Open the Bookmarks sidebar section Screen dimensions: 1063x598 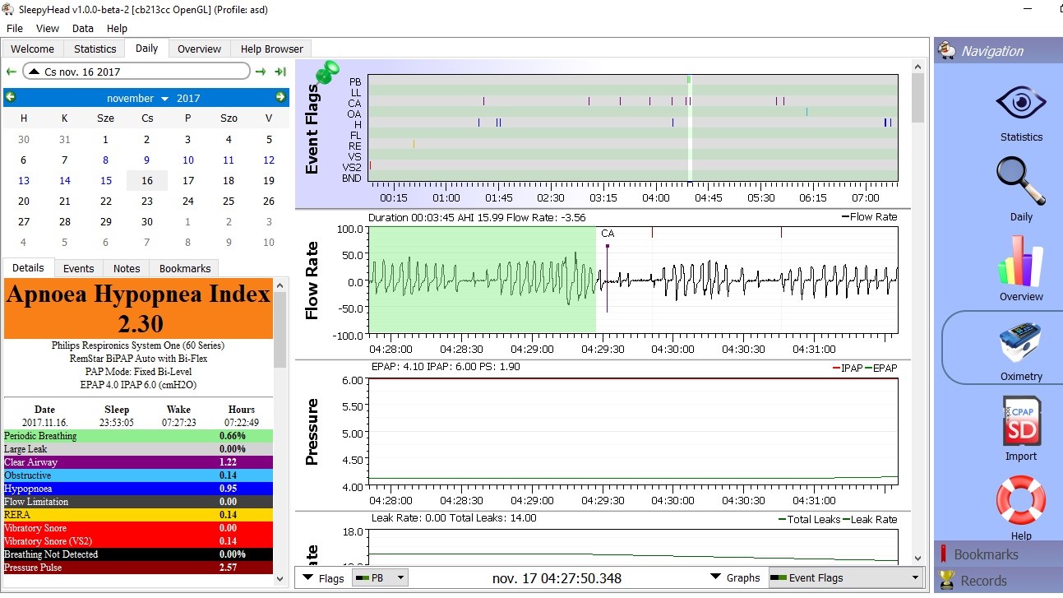click(x=999, y=554)
